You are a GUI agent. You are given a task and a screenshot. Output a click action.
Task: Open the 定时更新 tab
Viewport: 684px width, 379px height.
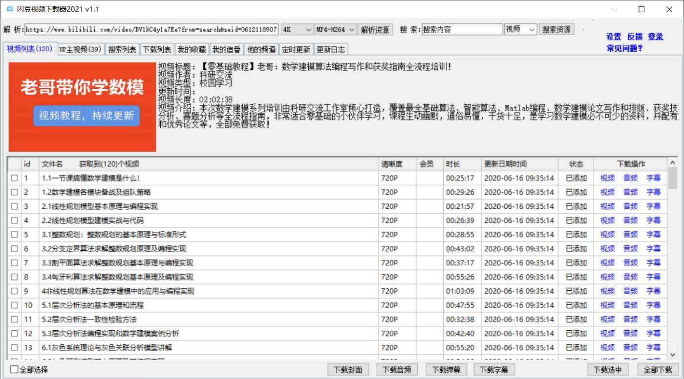[297, 49]
